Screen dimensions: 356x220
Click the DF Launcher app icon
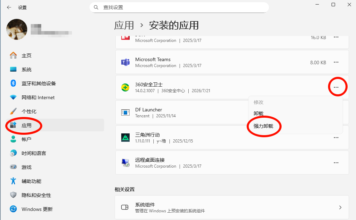125,112
